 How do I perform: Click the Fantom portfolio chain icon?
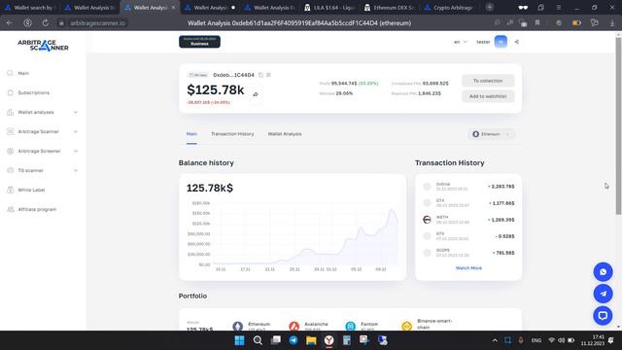(x=350, y=327)
